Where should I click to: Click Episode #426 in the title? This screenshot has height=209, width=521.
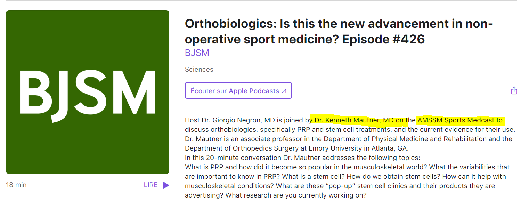coord(383,39)
